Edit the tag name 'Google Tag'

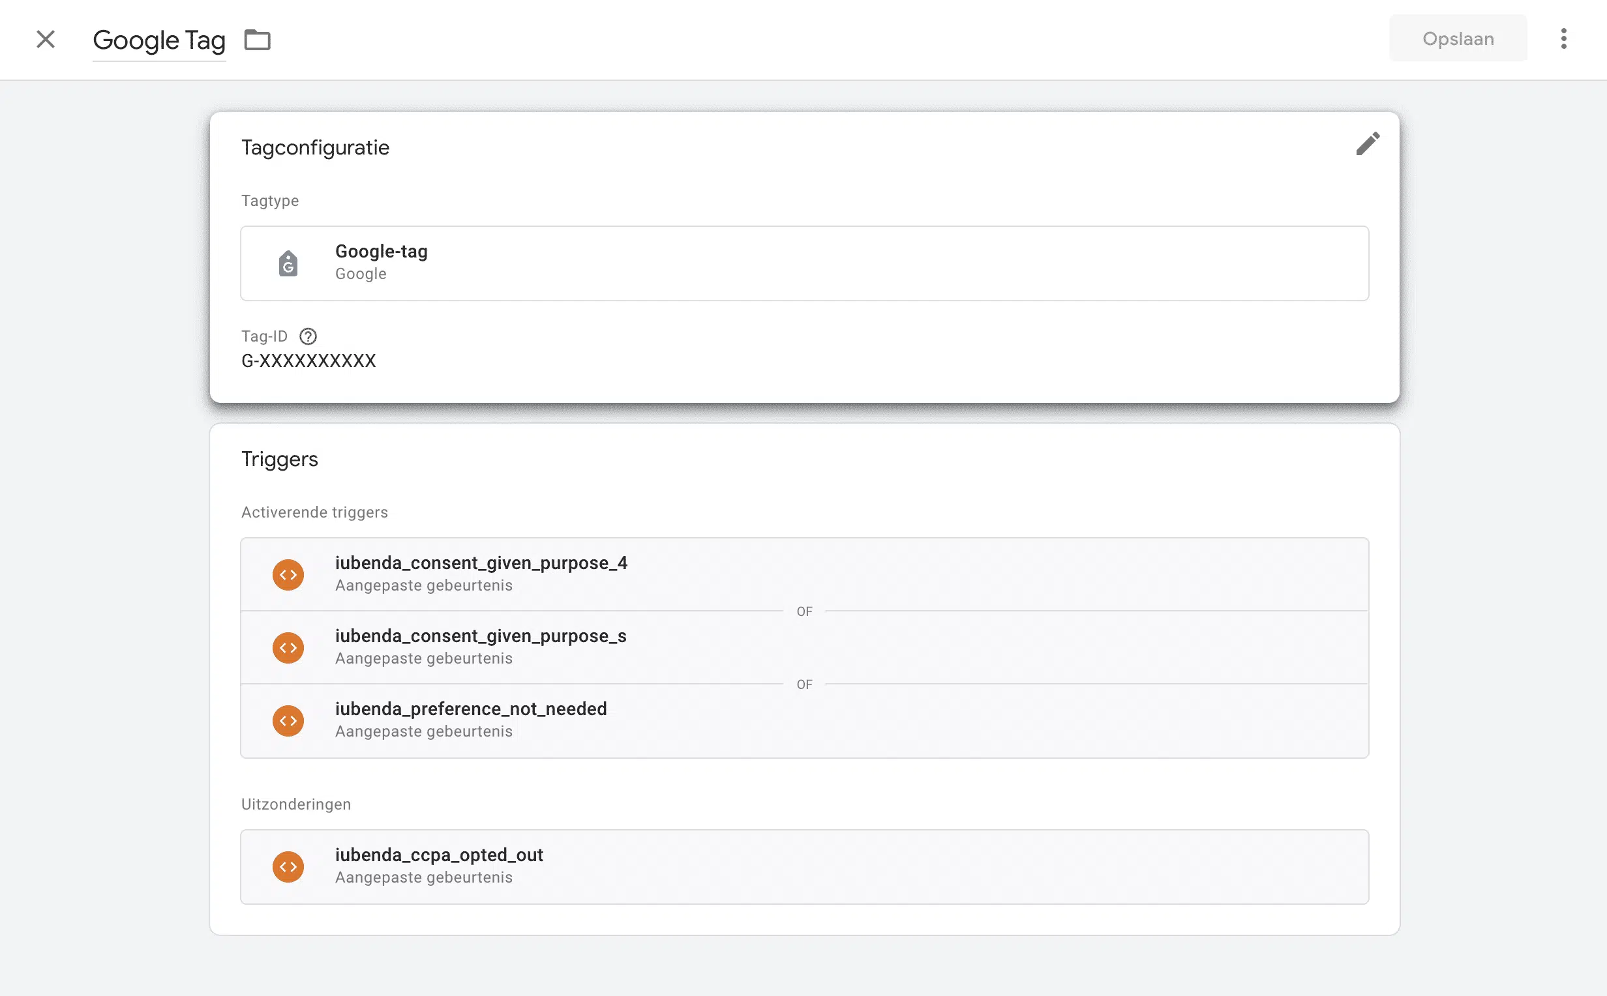pyautogui.click(x=158, y=40)
